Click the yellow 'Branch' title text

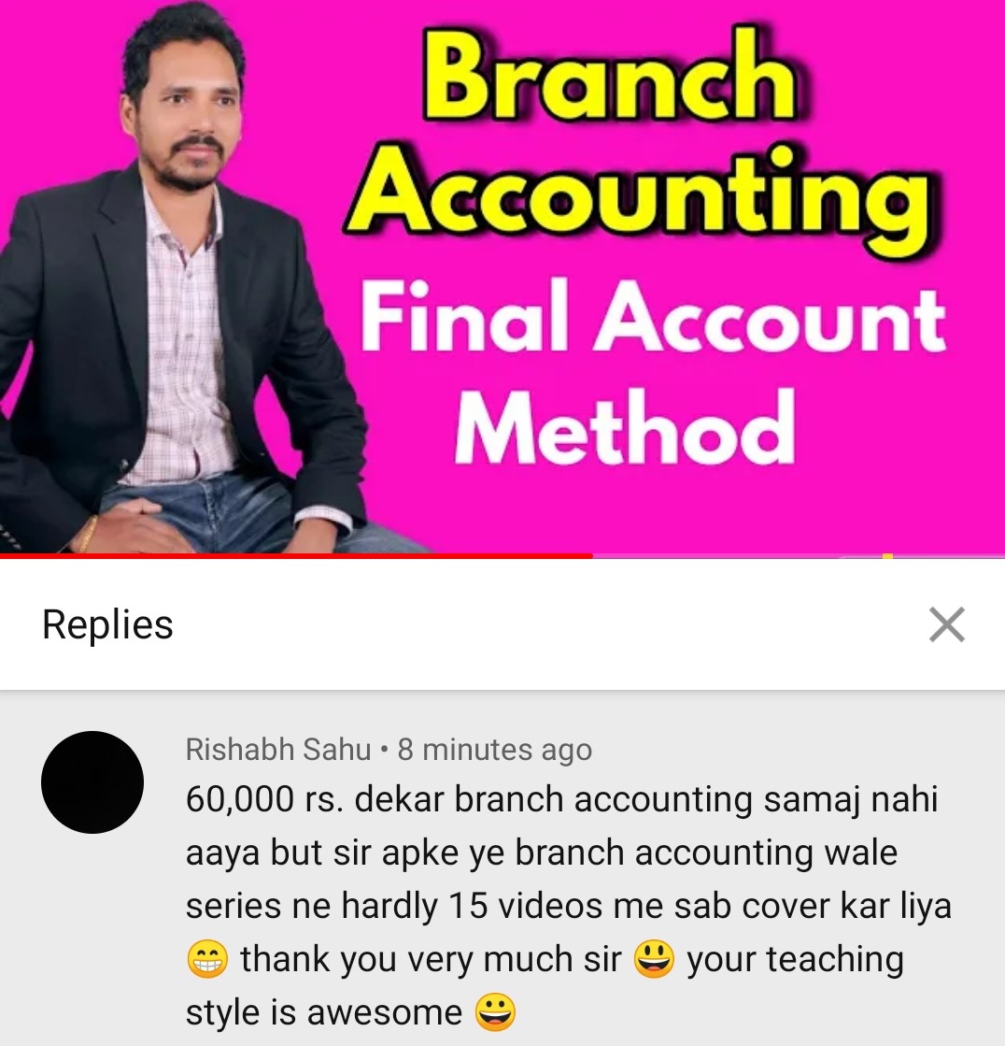point(609,77)
